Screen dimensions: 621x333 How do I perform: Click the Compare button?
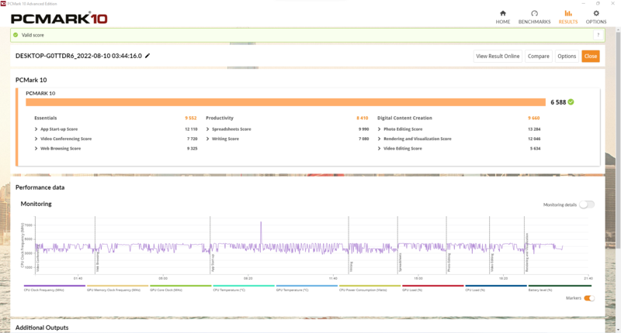coord(539,56)
